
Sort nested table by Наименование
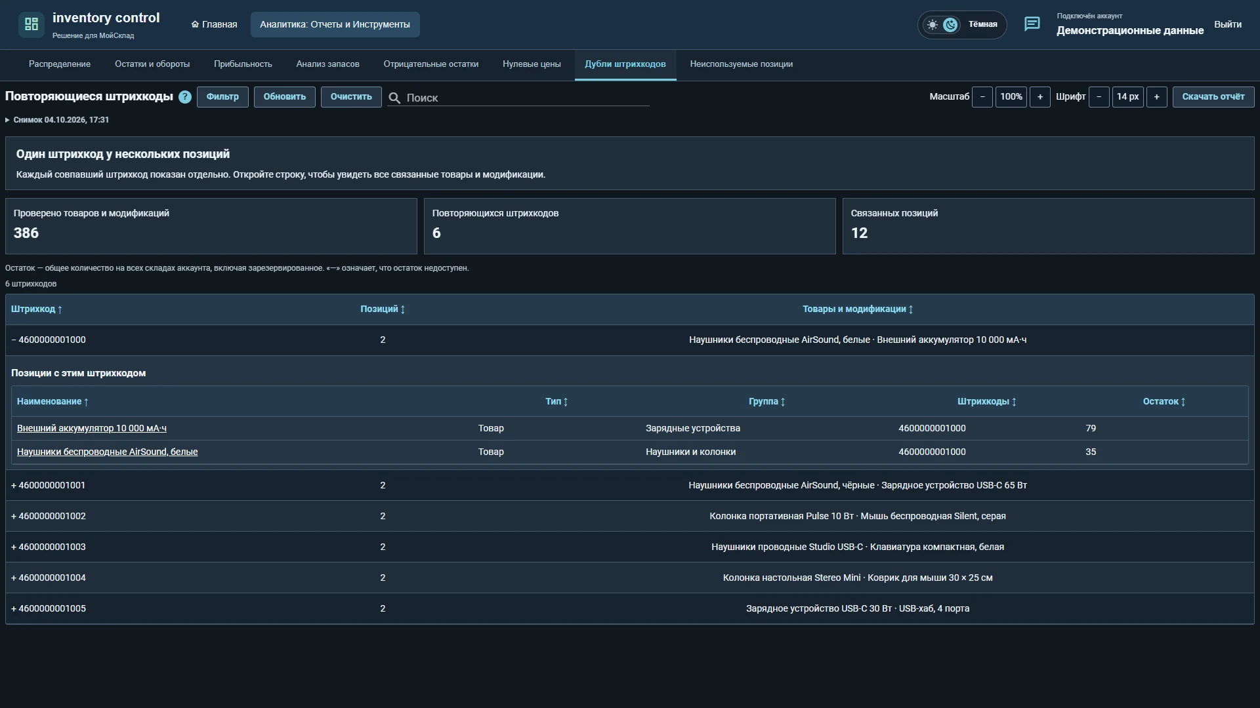[x=52, y=401]
